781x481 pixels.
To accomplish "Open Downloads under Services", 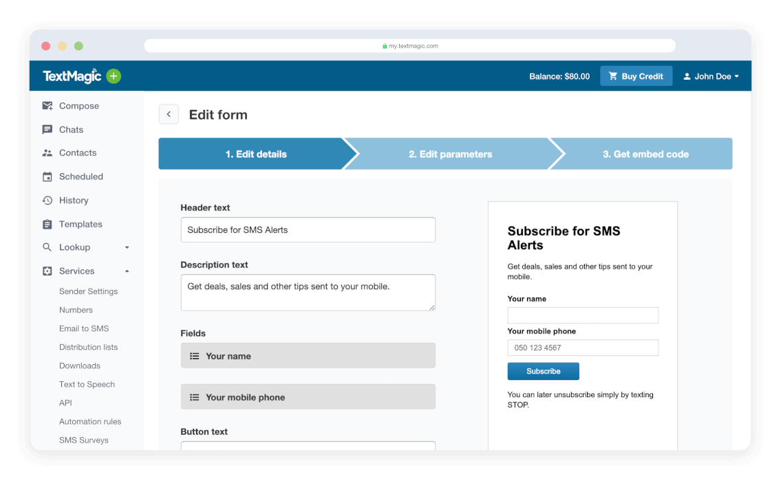I will pos(80,366).
